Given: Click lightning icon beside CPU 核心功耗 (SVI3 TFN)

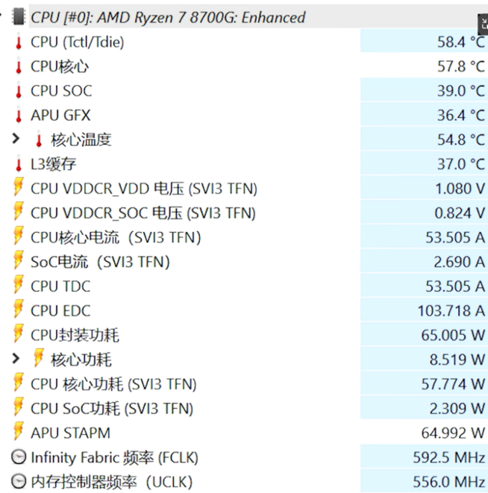Looking at the screenshot, I should coord(19,382).
